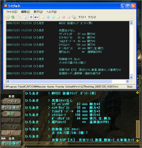Open a log file with the folder icon
142x148 pixels.
coord(8,17)
